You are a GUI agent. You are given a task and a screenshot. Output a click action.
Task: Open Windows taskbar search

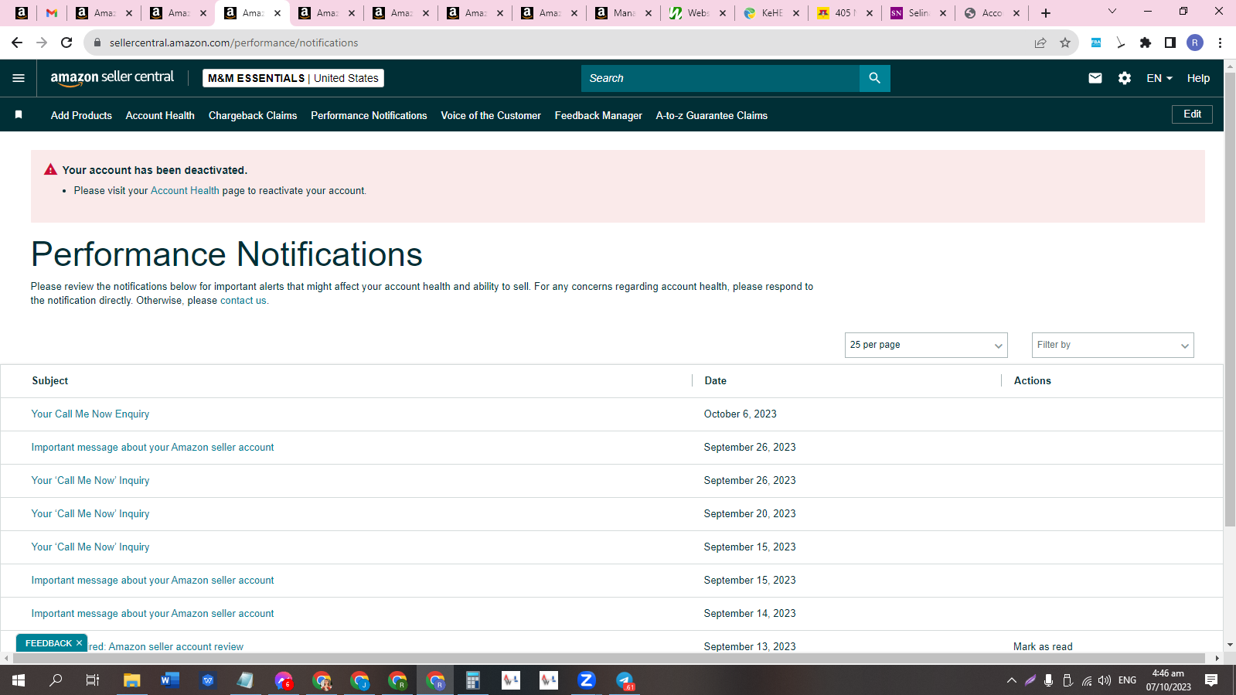point(56,680)
